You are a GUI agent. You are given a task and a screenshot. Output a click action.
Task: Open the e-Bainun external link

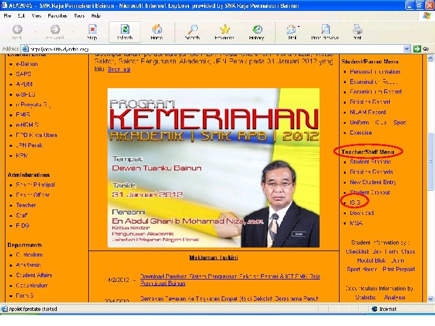click(27, 64)
